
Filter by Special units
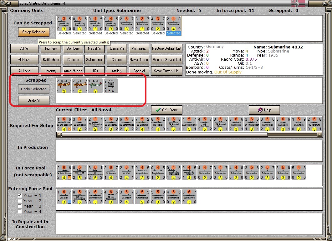point(139,71)
